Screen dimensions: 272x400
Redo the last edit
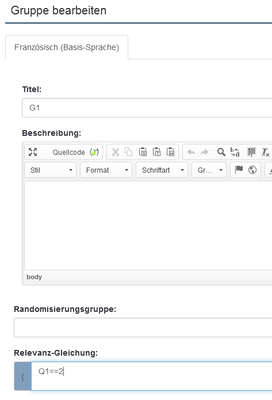click(x=205, y=153)
